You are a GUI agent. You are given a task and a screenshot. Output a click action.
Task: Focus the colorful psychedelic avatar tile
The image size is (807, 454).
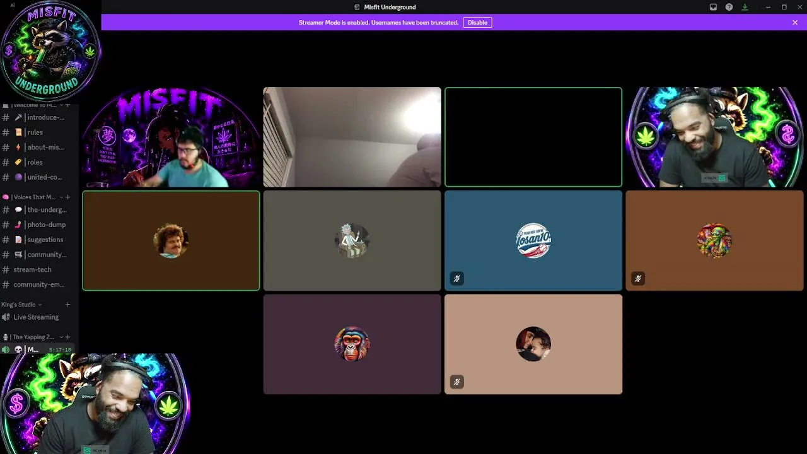714,241
